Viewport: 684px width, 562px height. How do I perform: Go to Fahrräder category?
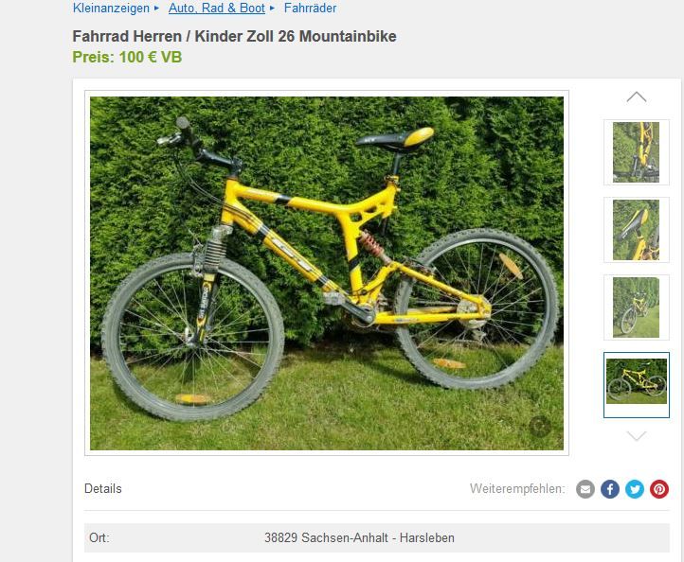coord(310,8)
